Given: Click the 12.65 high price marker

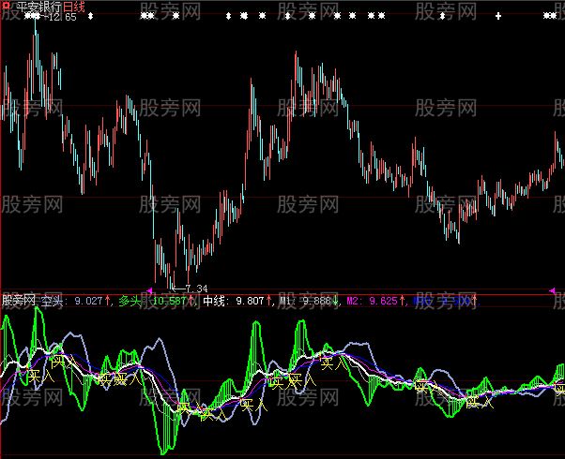Looking at the screenshot, I should click(x=61, y=17).
